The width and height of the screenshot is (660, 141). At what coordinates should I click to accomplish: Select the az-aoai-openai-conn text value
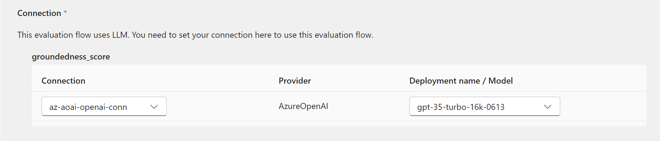88,107
